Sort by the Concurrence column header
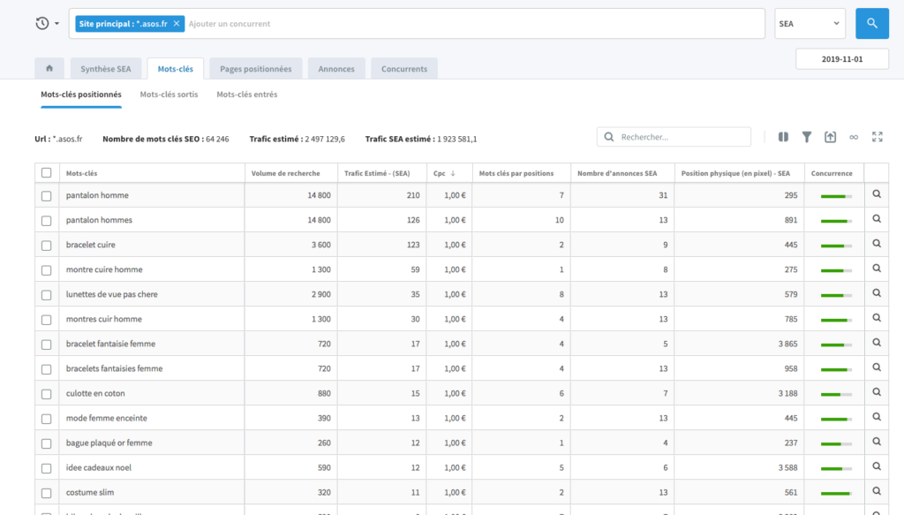This screenshot has height=515, width=904. tap(832, 173)
